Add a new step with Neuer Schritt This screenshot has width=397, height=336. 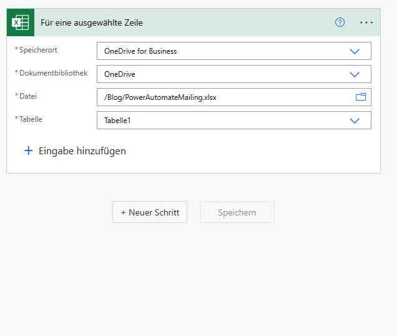coord(150,212)
